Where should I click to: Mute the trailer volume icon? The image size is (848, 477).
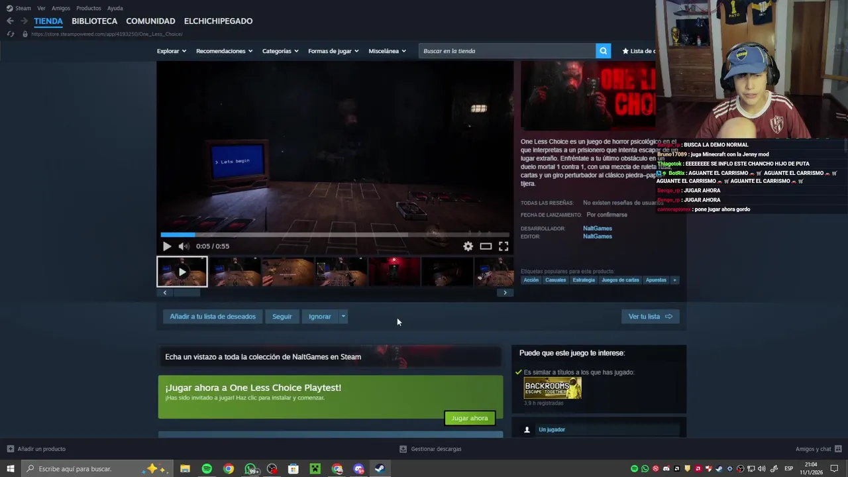[184, 246]
